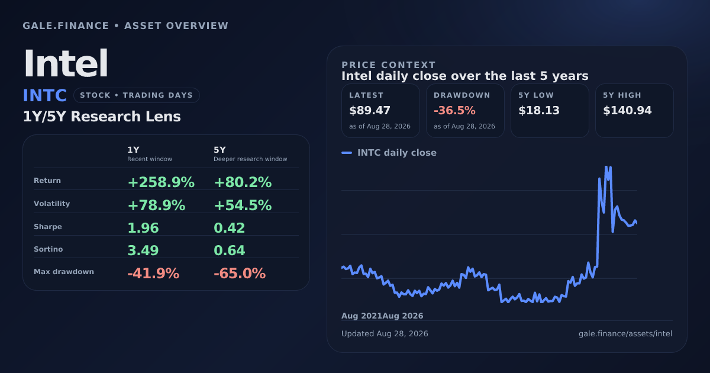Screen dimensions: 710x373
Task: Select the 5Y return +80.2%
Action: tap(243, 182)
